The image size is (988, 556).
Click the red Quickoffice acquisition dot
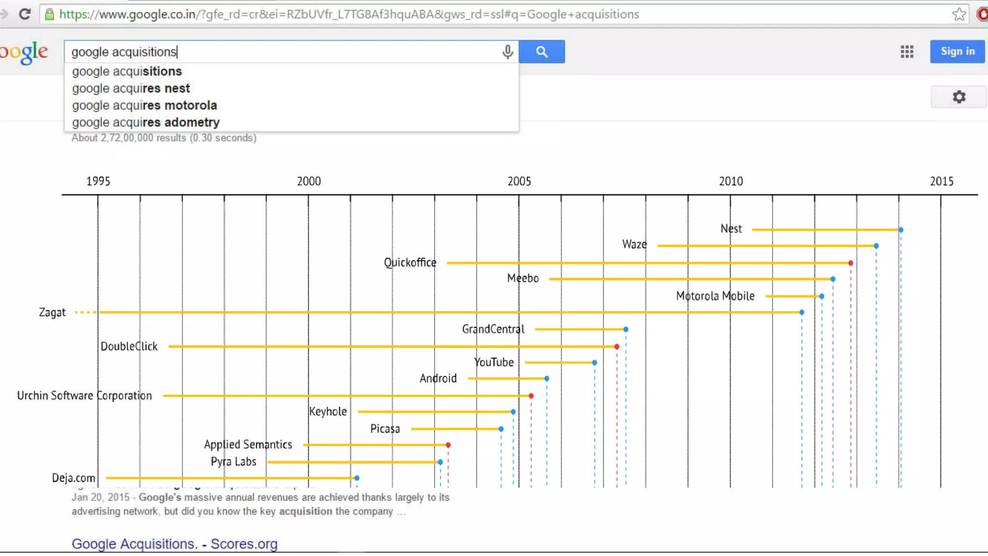tap(851, 263)
